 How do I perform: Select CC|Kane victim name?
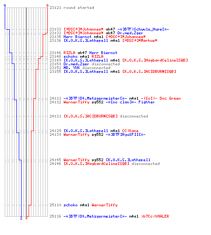[x=130, y=131]
